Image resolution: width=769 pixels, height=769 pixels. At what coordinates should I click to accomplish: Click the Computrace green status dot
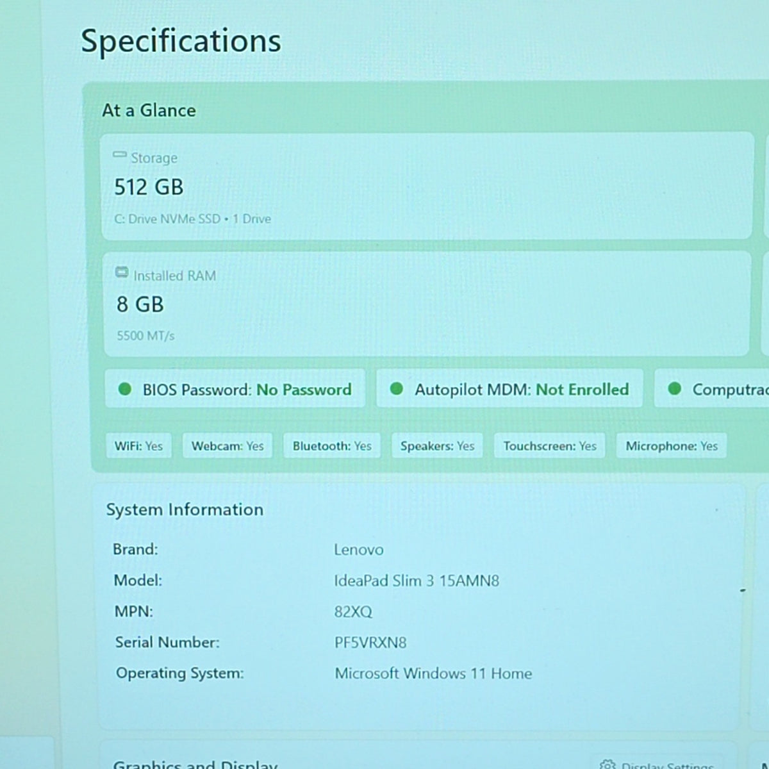pos(674,388)
